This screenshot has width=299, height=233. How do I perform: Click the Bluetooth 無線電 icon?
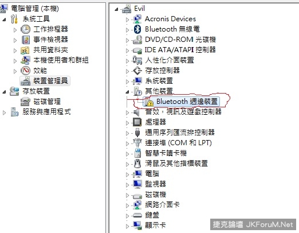coord(137,29)
